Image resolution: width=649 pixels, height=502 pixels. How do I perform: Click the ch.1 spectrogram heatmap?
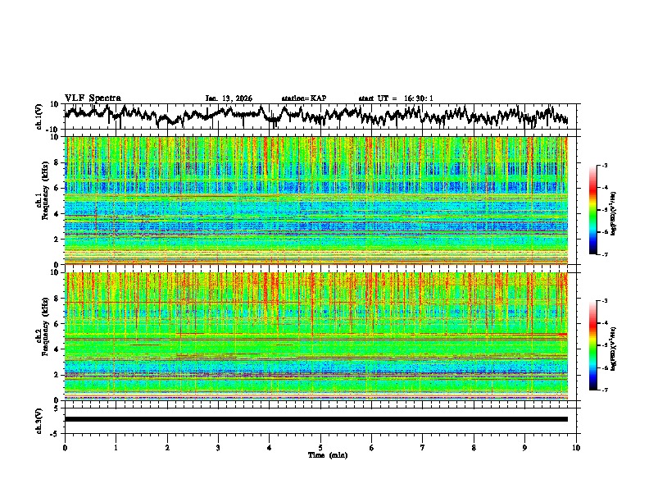[x=315, y=200]
